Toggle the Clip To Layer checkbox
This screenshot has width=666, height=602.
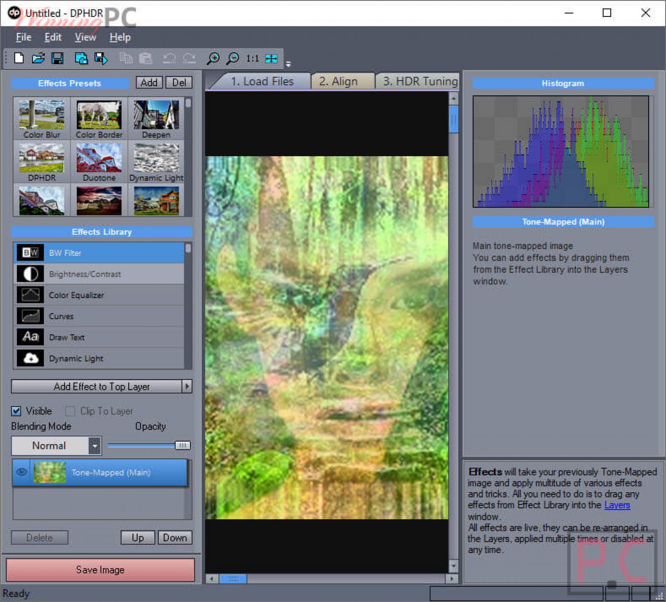point(70,411)
